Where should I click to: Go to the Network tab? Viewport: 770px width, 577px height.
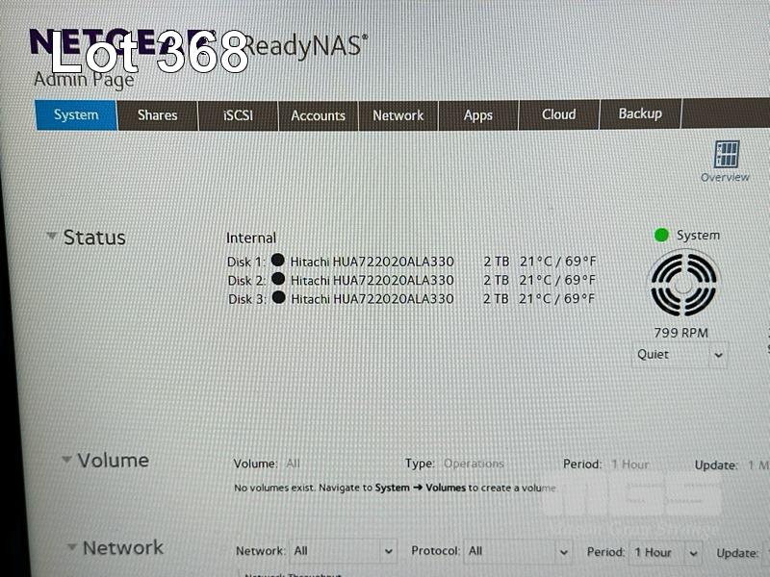[398, 115]
